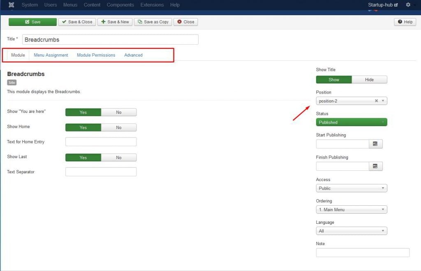421x271 pixels.
Task: Open the Extensions menu
Action: click(x=152, y=5)
